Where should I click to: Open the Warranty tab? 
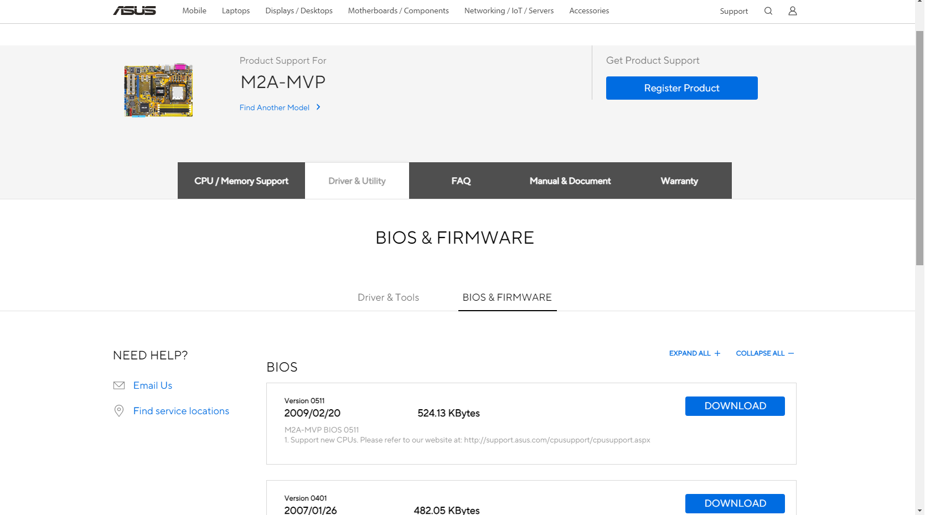[x=679, y=181]
